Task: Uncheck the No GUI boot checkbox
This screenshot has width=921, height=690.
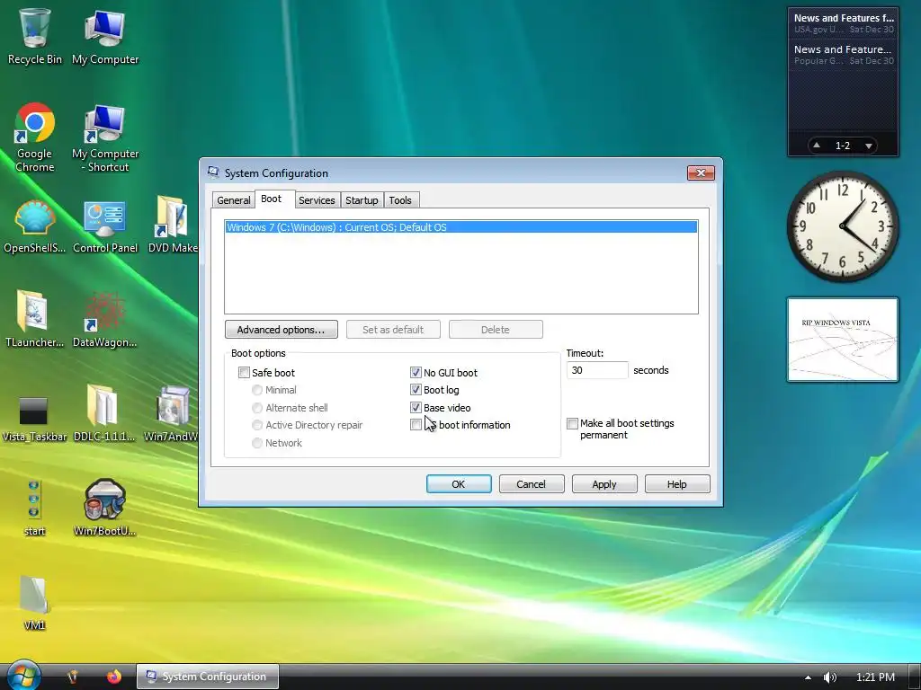Action: (x=416, y=373)
